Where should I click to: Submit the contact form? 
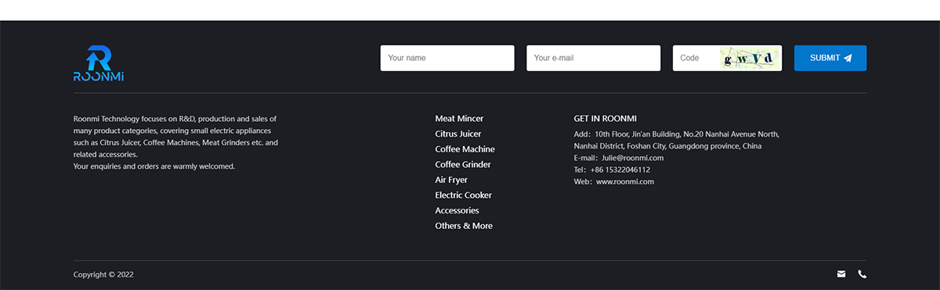[x=830, y=58]
